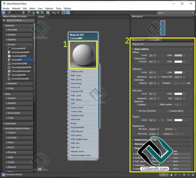Expand the Controllers group
This screenshot has height=178, width=196.
pyautogui.click(x=4, y=124)
